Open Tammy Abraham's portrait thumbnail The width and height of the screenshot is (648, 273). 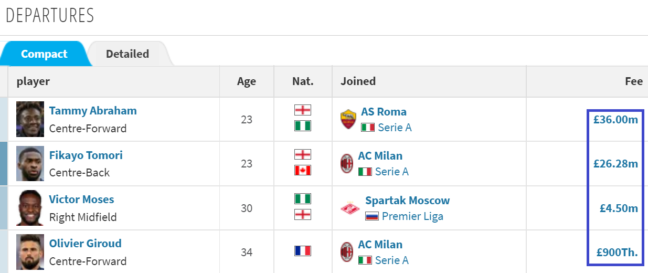pyautogui.click(x=30, y=119)
